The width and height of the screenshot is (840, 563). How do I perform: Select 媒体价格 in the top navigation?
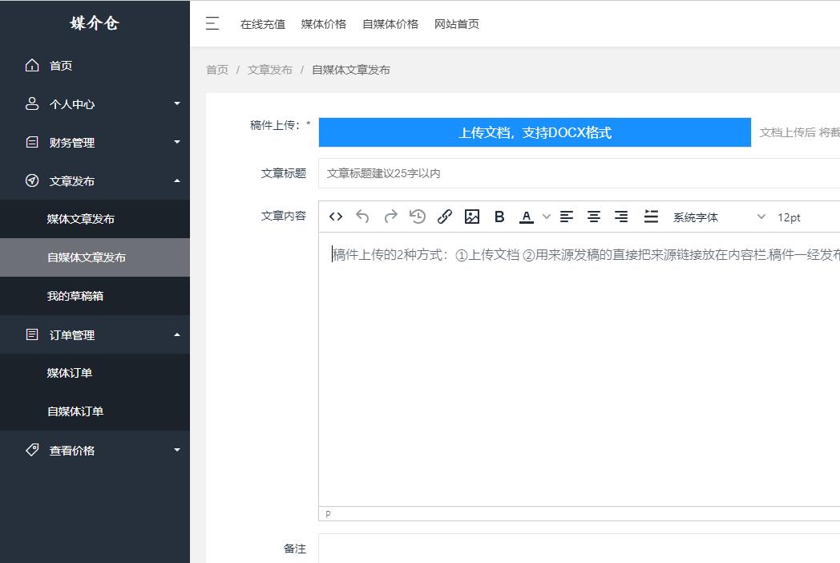coord(324,24)
